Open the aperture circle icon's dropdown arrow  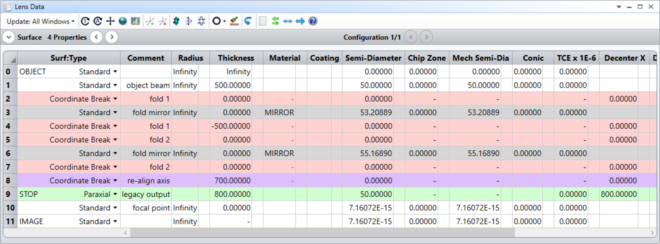225,21
